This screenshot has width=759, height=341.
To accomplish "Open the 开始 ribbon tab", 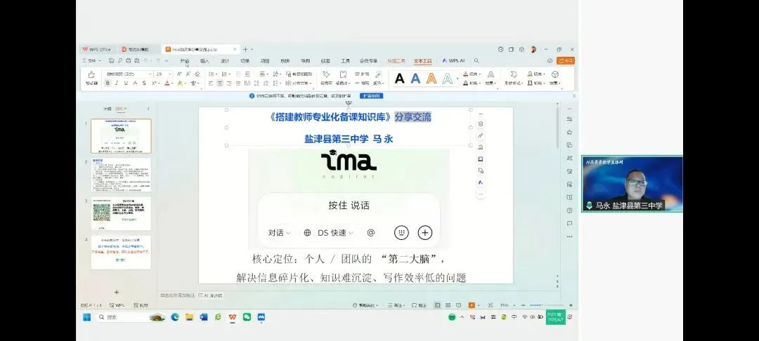I will tap(184, 61).
